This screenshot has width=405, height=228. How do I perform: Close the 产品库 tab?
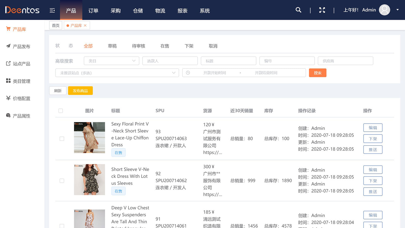85,25
